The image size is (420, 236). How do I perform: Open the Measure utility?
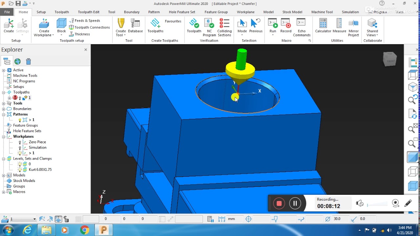339,26
